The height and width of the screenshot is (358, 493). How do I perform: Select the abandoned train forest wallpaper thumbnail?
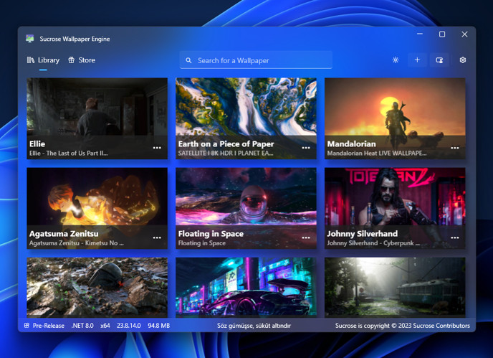click(395, 287)
